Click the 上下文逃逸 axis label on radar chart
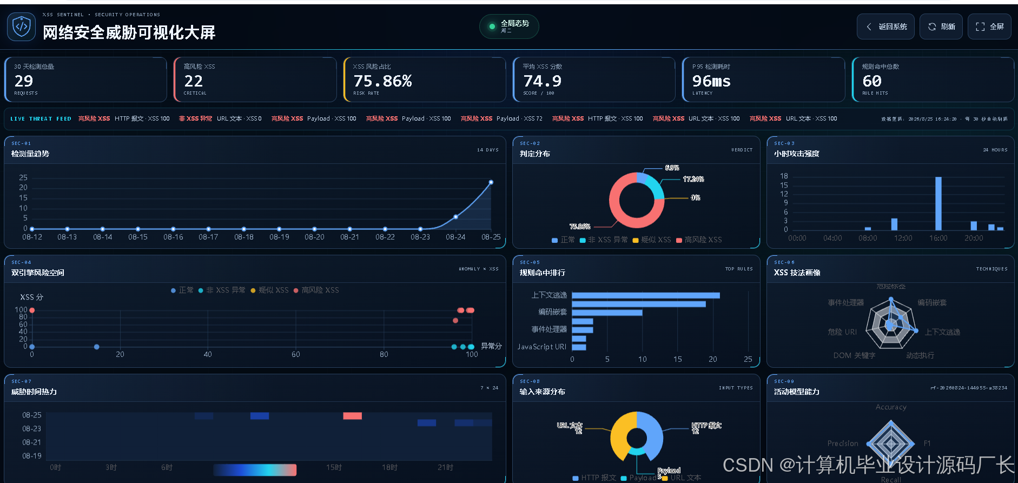The height and width of the screenshot is (483, 1018). tap(942, 332)
